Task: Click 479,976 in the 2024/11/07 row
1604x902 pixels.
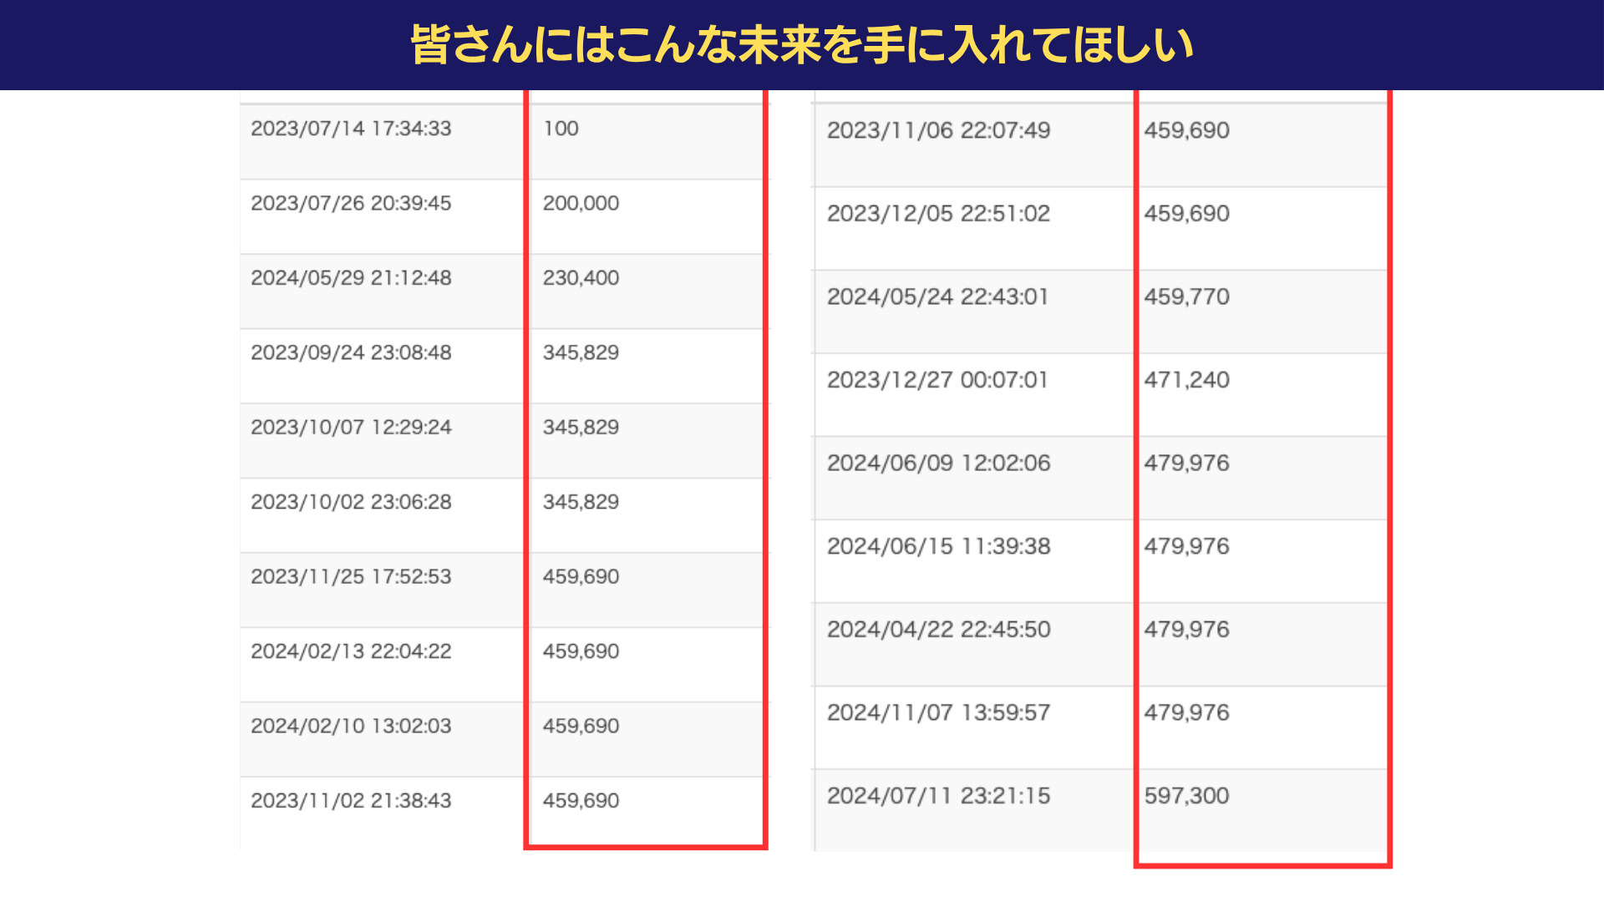Action: (1187, 713)
